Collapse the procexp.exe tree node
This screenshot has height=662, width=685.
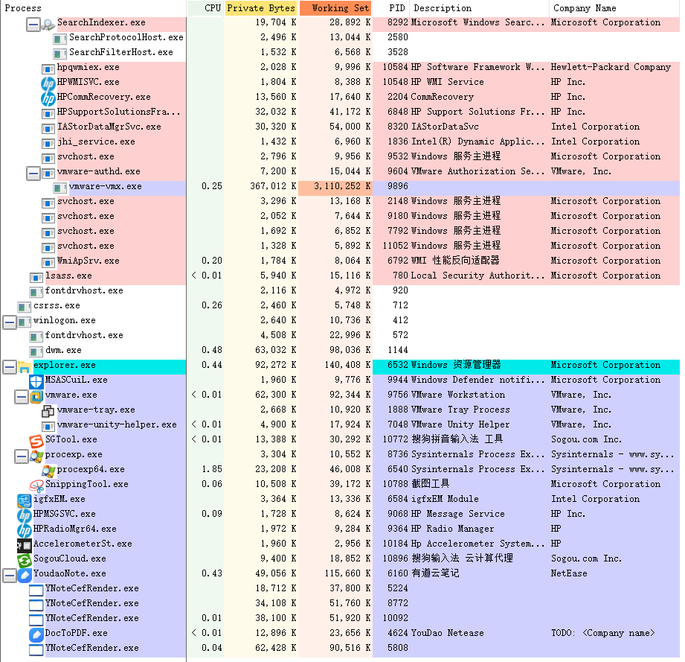[x=22, y=456]
